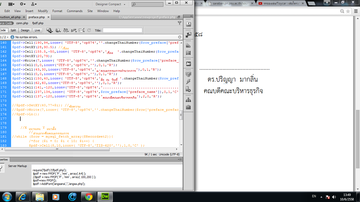
Task: Open the Insert panel icon in dock
Action: (188, 35)
